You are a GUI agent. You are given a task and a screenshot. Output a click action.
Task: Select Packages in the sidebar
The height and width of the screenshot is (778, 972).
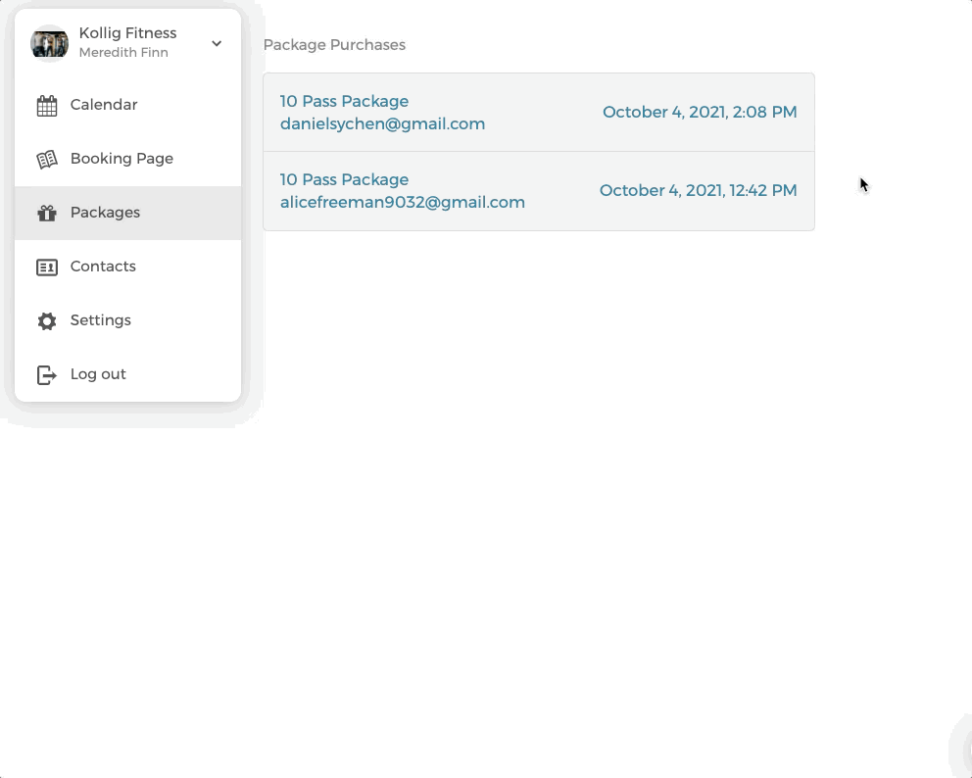pos(127,213)
